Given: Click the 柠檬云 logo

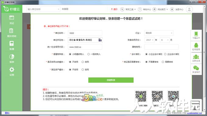Looking at the screenshot, I should coord(11,9).
